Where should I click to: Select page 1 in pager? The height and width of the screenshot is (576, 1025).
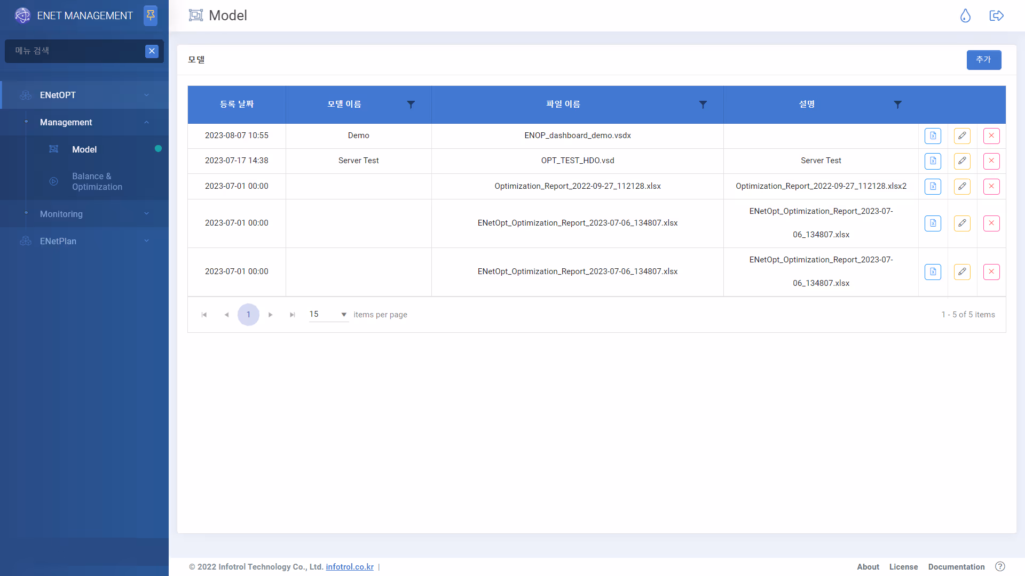(248, 315)
